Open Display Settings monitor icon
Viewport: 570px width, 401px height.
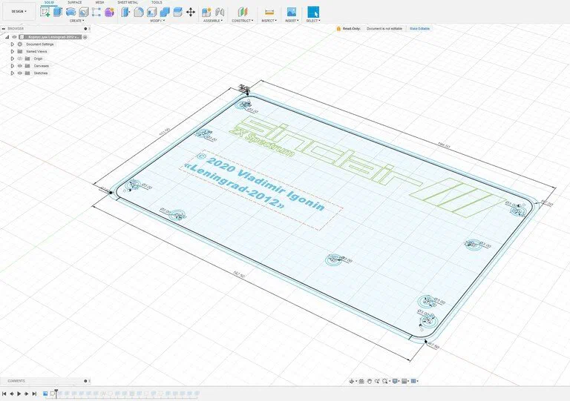(x=395, y=381)
